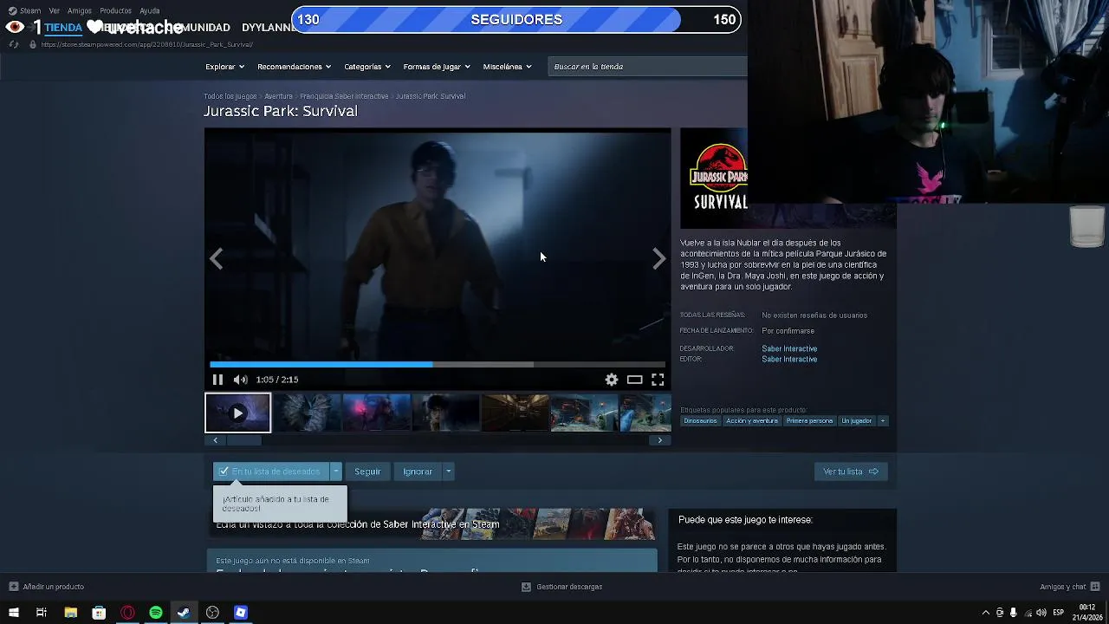
Task: Click 'Añadir un producto'
Action: click(x=47, y=587)
